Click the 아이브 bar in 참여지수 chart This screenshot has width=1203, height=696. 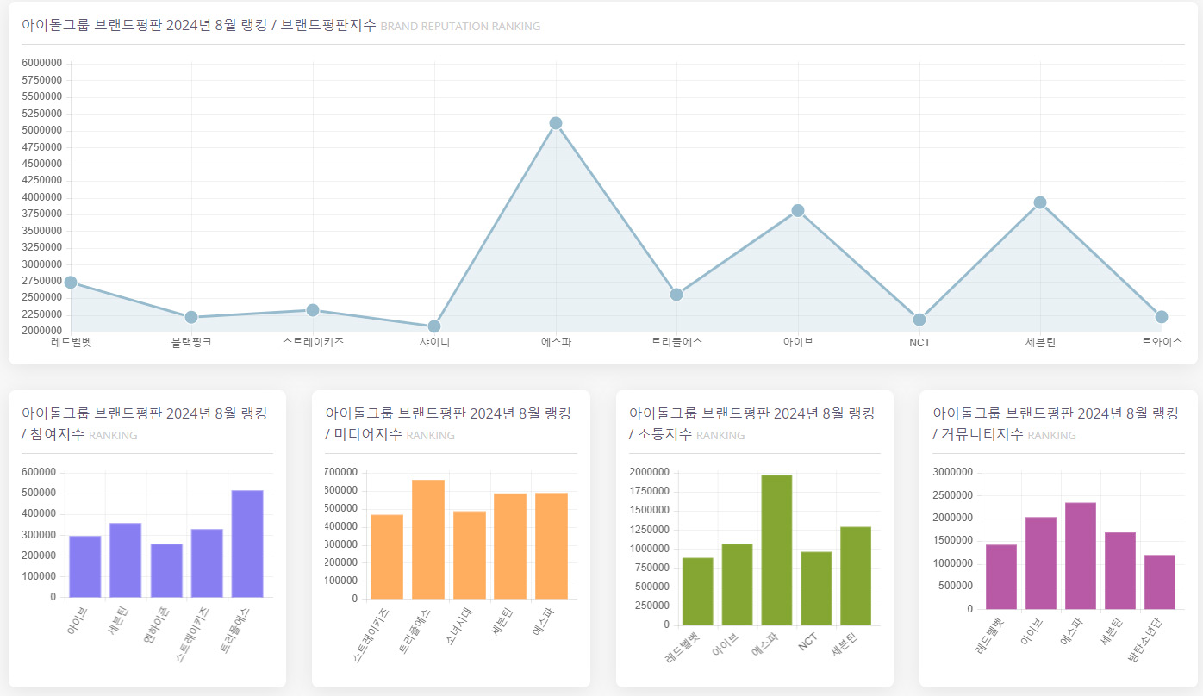click(84, 567)
